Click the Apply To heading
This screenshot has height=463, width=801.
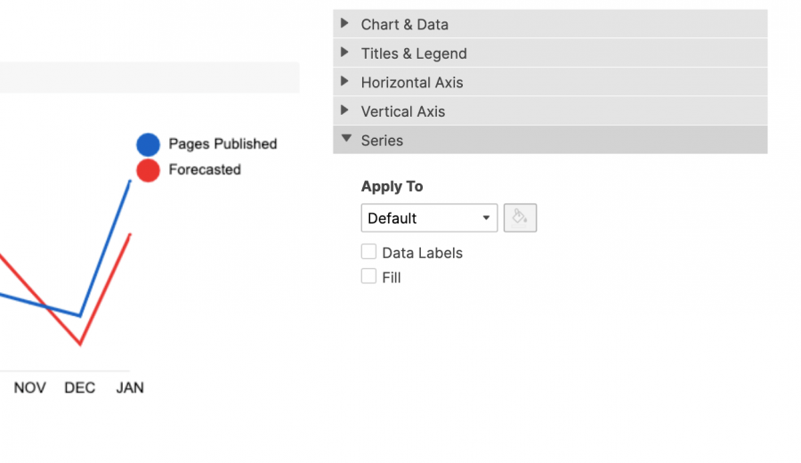pyautogui.click(x=392, y=186)
